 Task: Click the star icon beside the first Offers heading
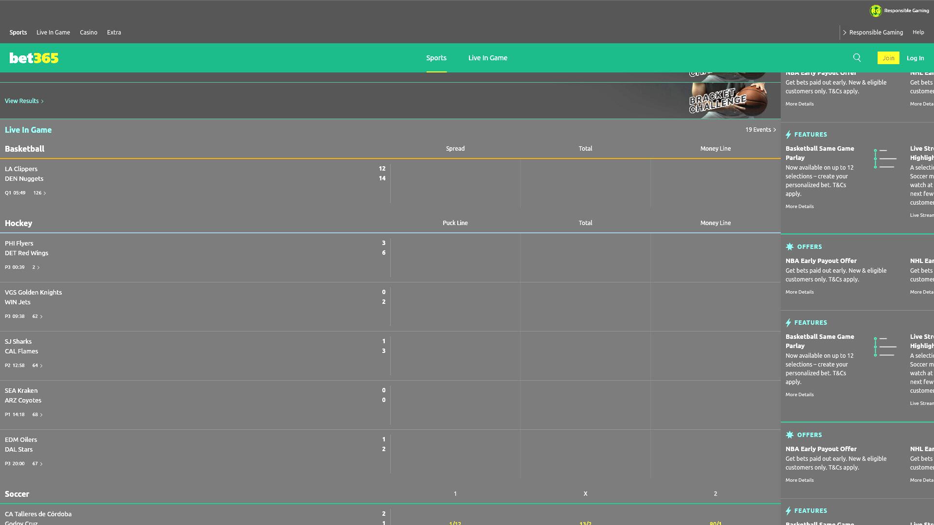(790, 246)
